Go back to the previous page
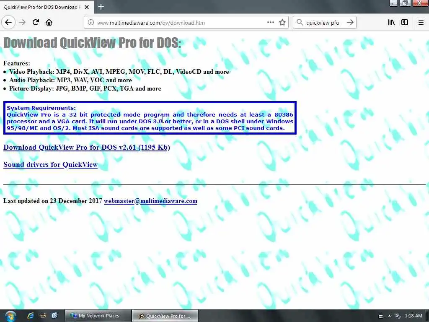The image size is (429, 322). [x=8, y=22]
